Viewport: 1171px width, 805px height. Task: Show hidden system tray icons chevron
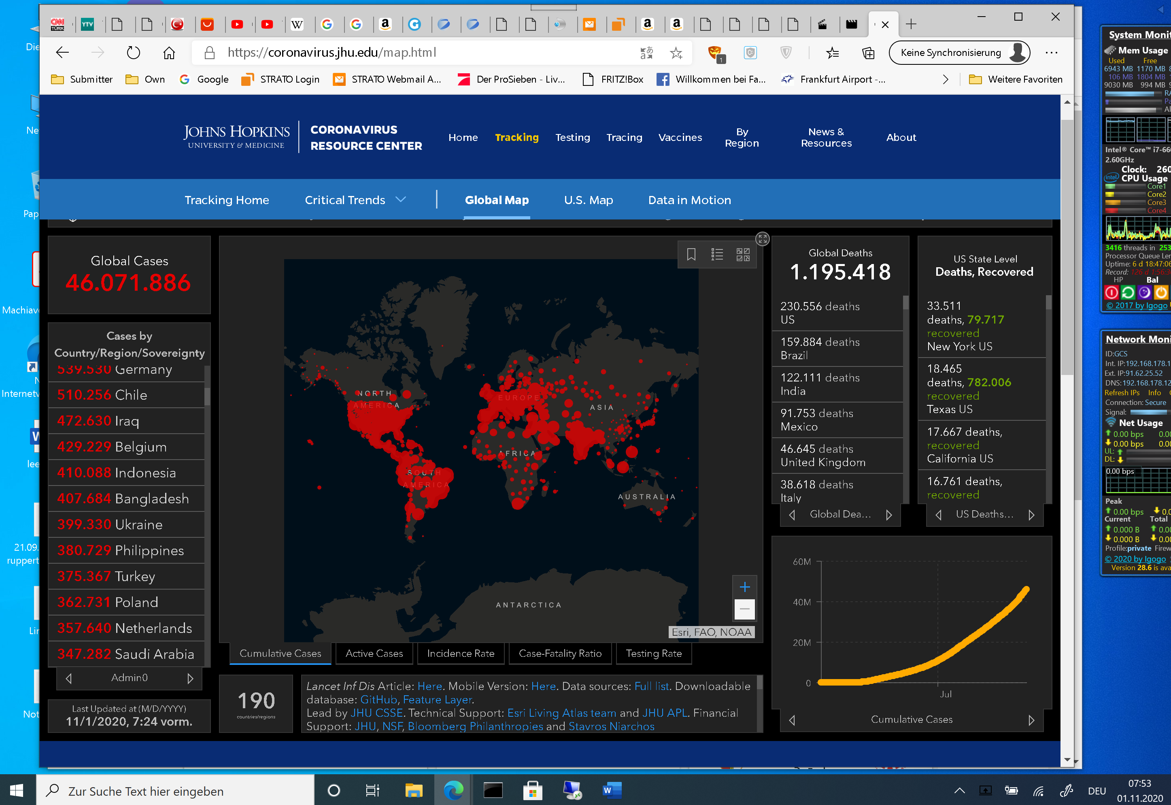point(959,790)
